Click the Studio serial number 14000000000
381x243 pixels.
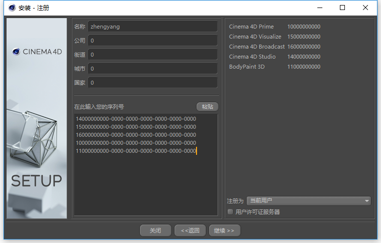click(x=304, y=57)
